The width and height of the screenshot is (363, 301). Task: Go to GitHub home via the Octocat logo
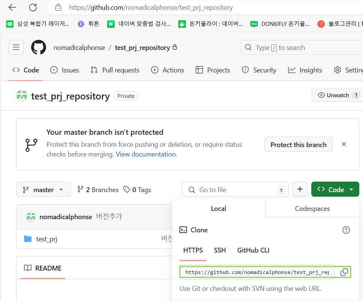pyautogui.click(x=39, y=47)
